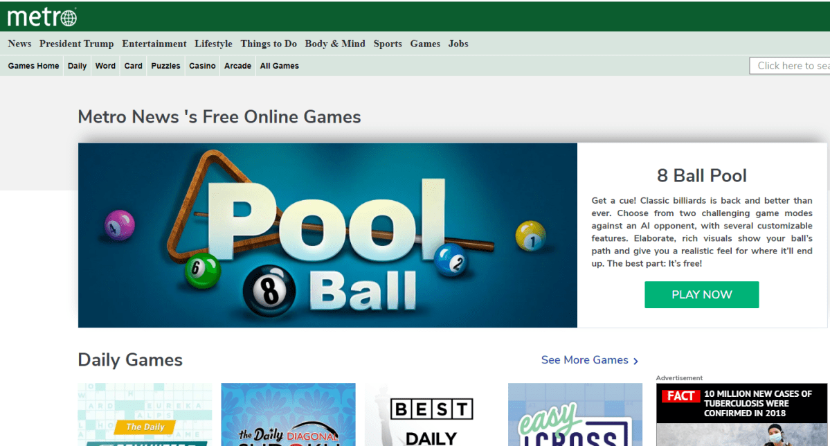Switch to the Daily games category

[x=78, y=66]
